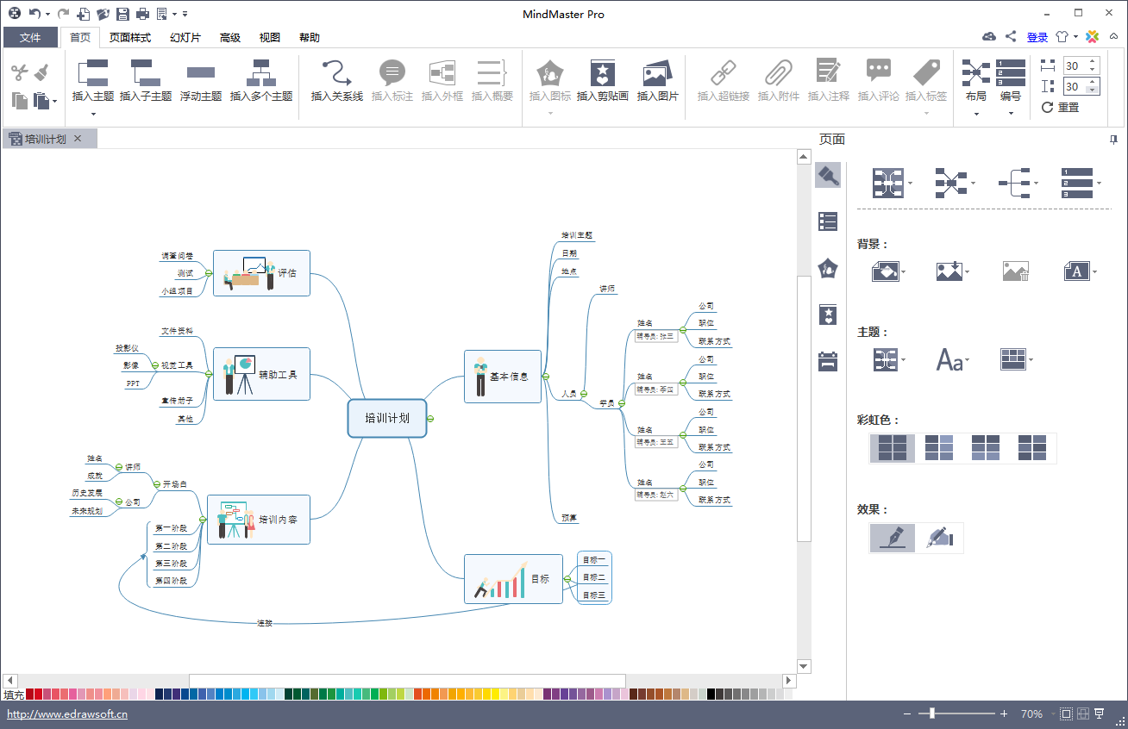The height and width of the screenshot is (729, 1128).
Task: Click the Copy icon in ribbon
Action: [x=20, y=101]
